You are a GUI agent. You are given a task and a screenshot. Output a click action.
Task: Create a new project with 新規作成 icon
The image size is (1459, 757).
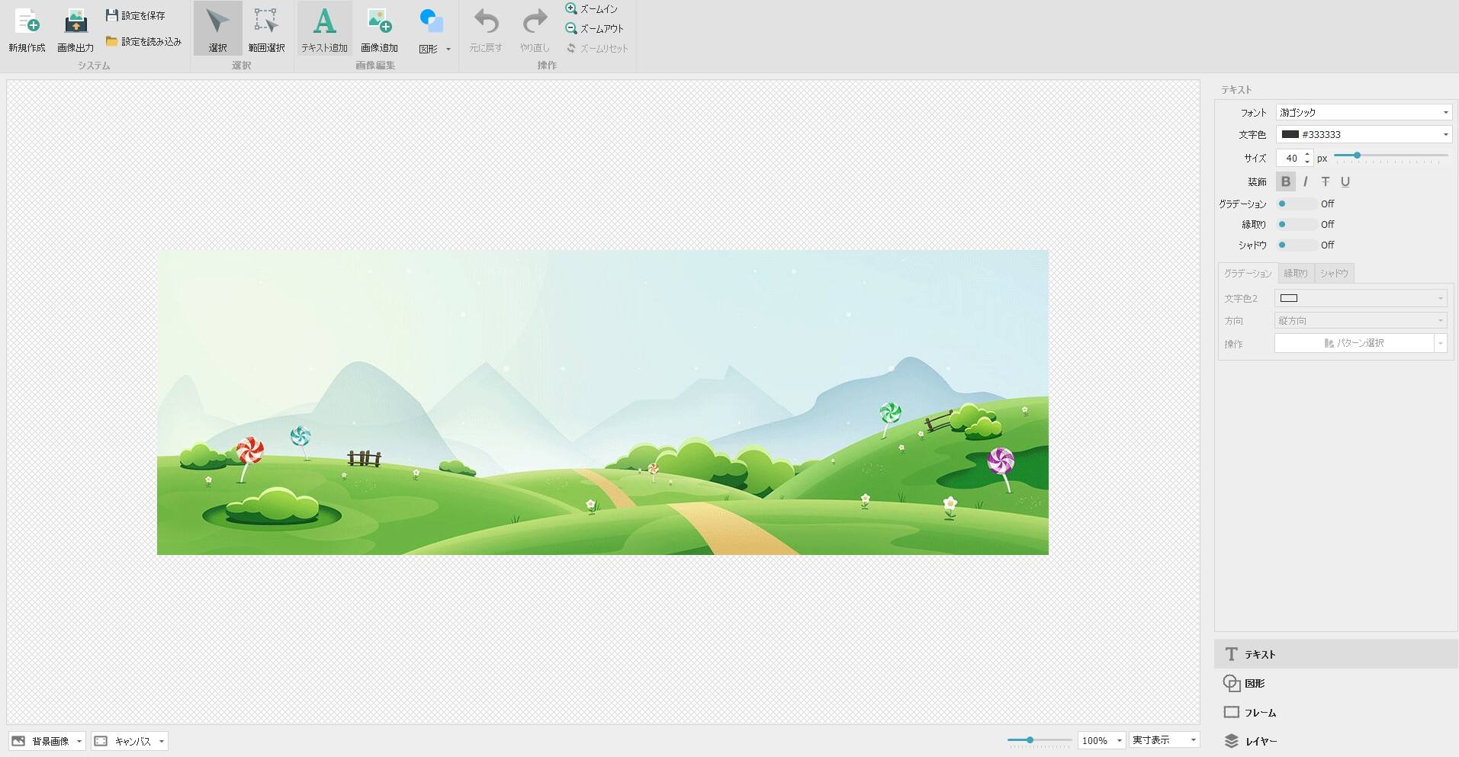pos(27,30)
